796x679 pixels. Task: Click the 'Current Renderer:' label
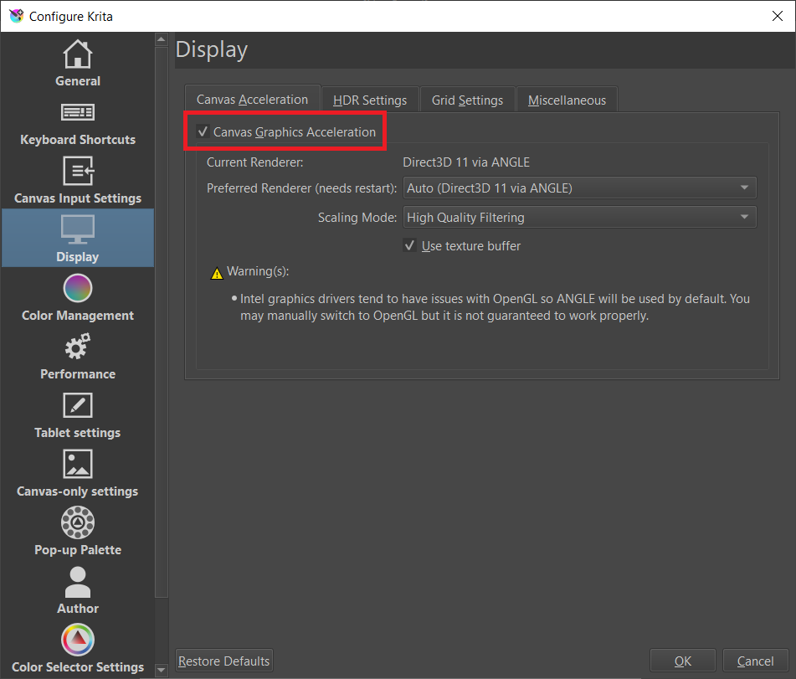(254, 162)
